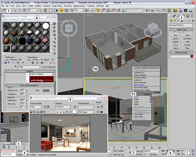Click the Arch & Design material type button
The height and width of the screenshot is (157, 196).
coord(48,67)
